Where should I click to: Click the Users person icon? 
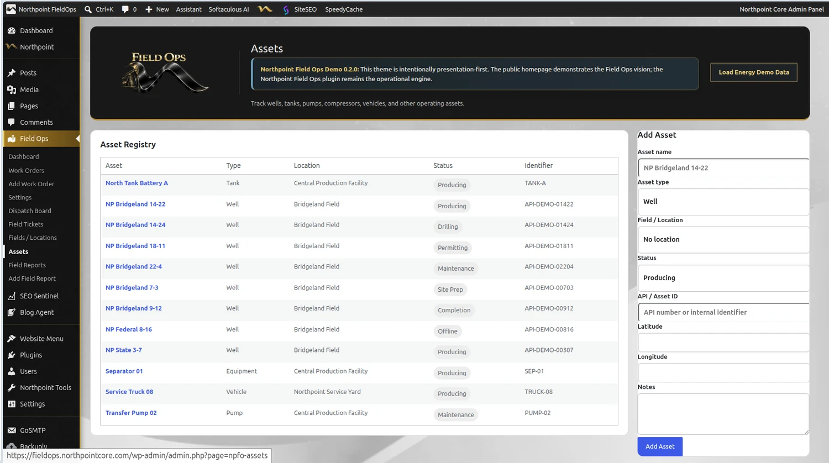[12, 371]
